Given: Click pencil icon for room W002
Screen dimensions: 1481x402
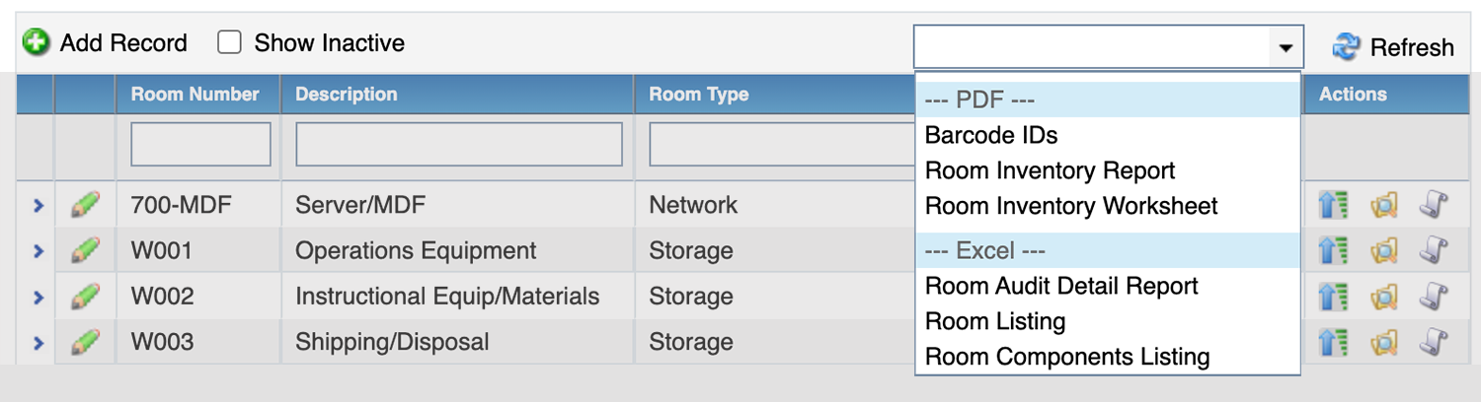Looking at the screenshot, I should coord(86,296).
